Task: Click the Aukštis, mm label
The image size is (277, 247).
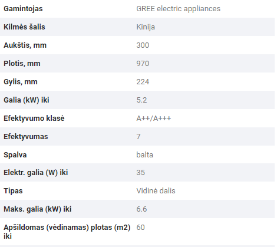Action: coord(25,45)
